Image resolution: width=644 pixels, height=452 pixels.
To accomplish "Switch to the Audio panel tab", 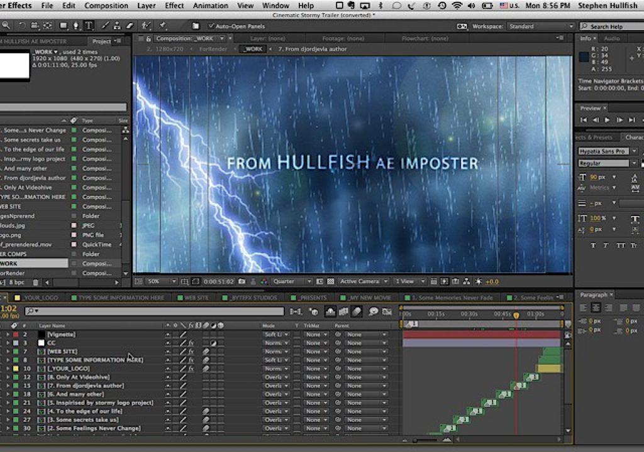I will (x=611, y=38).
